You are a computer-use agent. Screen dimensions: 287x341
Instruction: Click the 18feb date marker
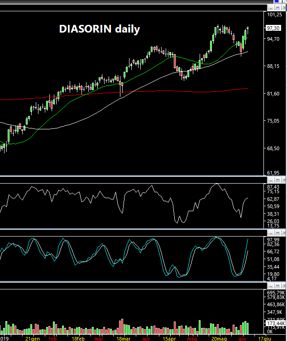pyautogui.click(x=78, y=339)
